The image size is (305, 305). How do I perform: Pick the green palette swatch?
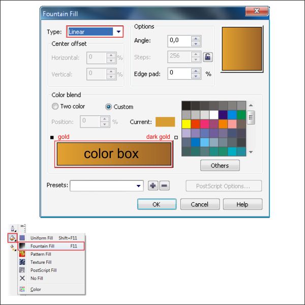[241, 115]
